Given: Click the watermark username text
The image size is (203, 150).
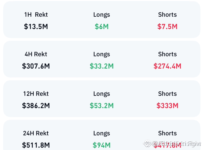Looking at the screenshot, I should 176,144.
